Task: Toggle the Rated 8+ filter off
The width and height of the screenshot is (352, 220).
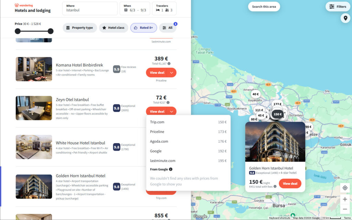Action: click(x=143, y=28)
